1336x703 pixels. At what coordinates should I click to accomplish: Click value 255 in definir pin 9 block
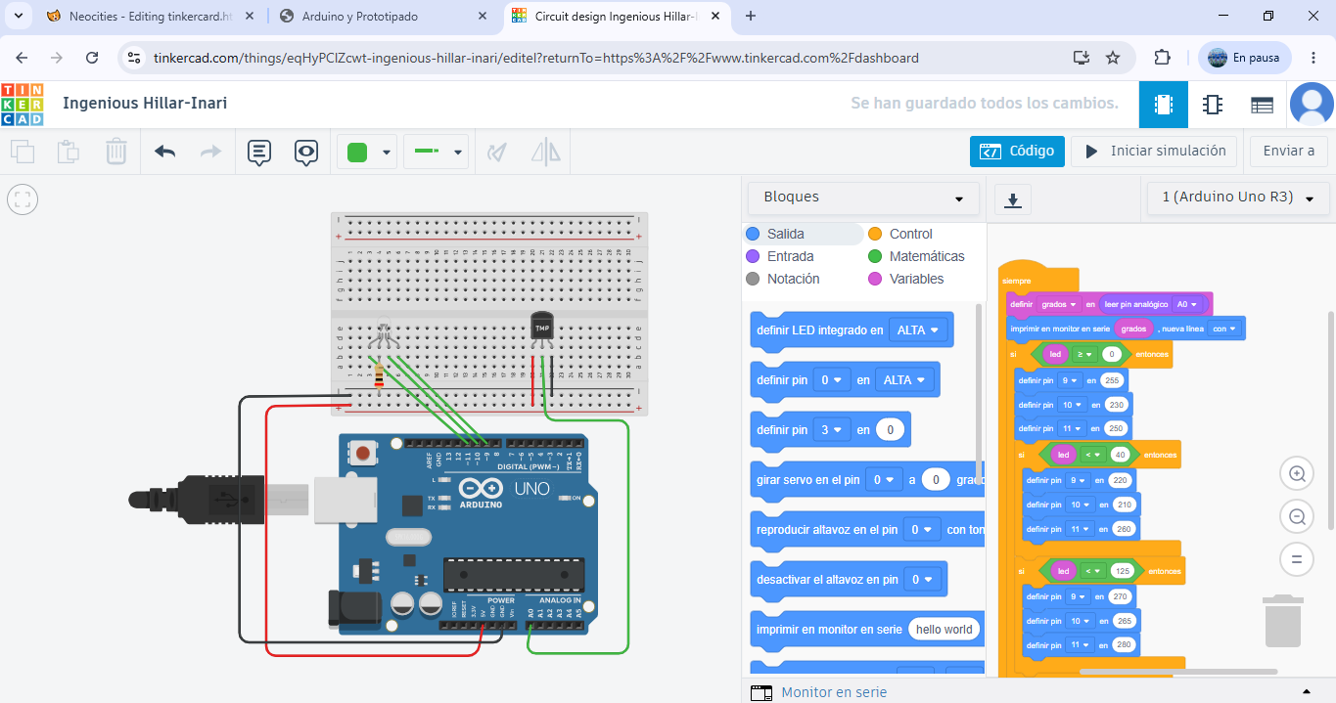[1111, 380]
